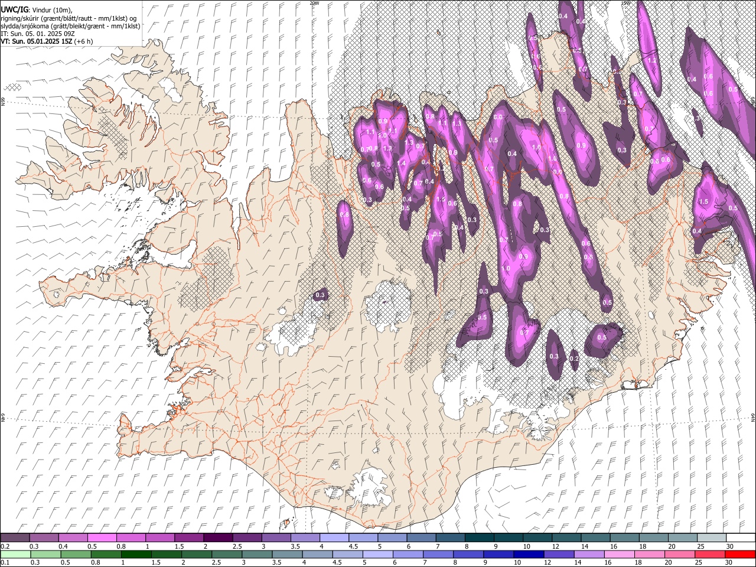
Task: Click the lower legend swatch labelled 18
Action: tap(650, 554)
